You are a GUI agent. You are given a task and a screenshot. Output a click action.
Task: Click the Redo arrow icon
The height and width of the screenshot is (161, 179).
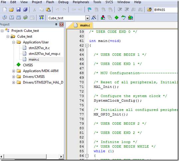tap(65, 10)
